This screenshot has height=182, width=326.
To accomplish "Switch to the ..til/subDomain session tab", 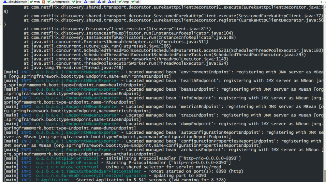I will point(15,2).
